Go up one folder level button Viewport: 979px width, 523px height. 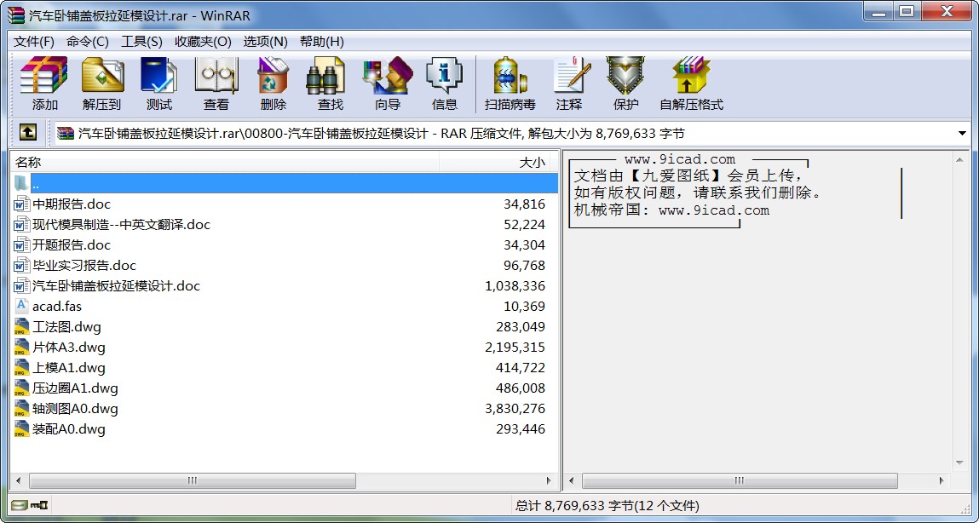27,133
